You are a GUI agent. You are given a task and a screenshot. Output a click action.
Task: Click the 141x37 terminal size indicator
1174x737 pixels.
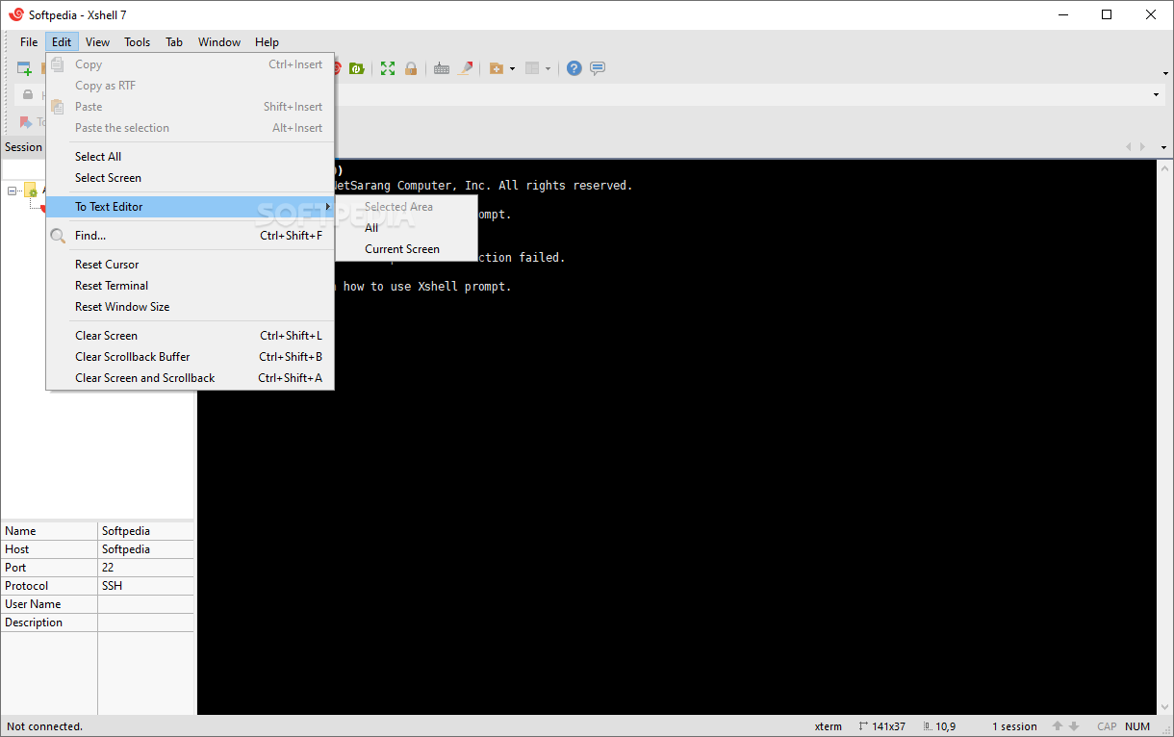coord(881,726)
